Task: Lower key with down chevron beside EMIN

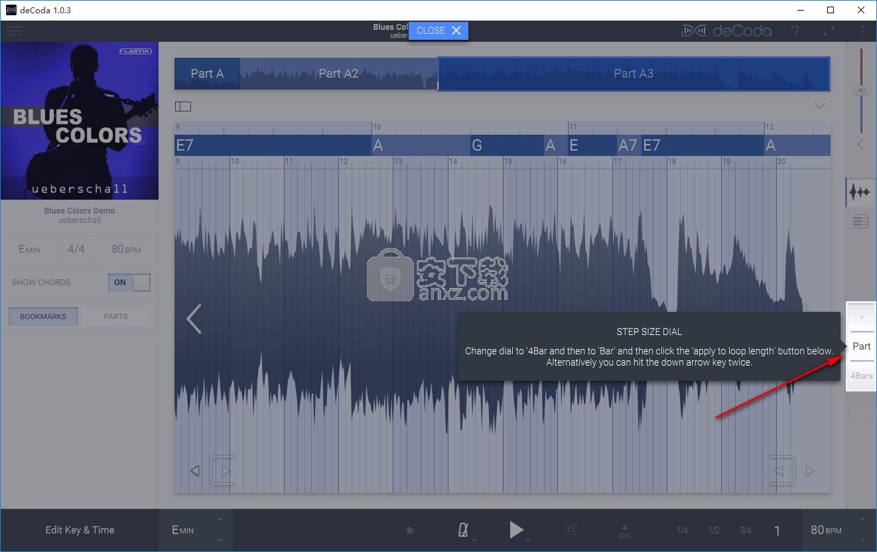Action: click(x=220, y=541)
